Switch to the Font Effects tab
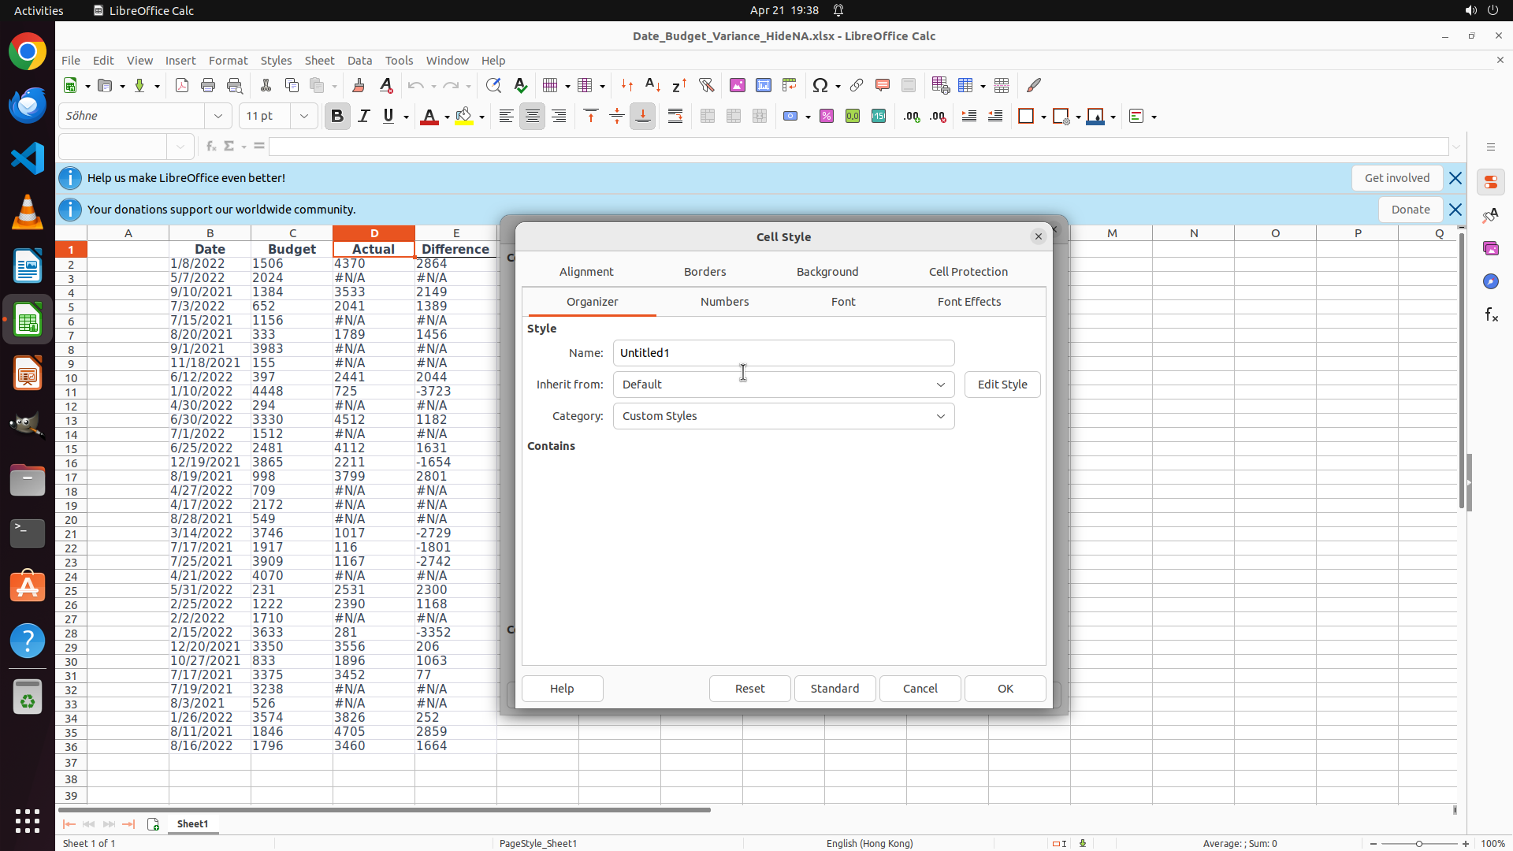The height and width of the screenshot is (851, 1513). tap(968, 302)
